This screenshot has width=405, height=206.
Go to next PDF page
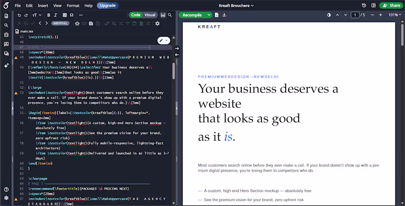[x=346, y=15]
